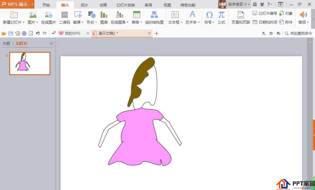Click 幻灯片编号 slide number button
This screenshot has width=315, height=190.
point(265,14)
